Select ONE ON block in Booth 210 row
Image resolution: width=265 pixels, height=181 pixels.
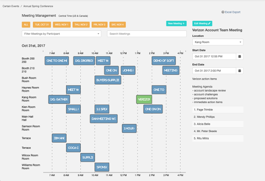[x=111, y=70]
